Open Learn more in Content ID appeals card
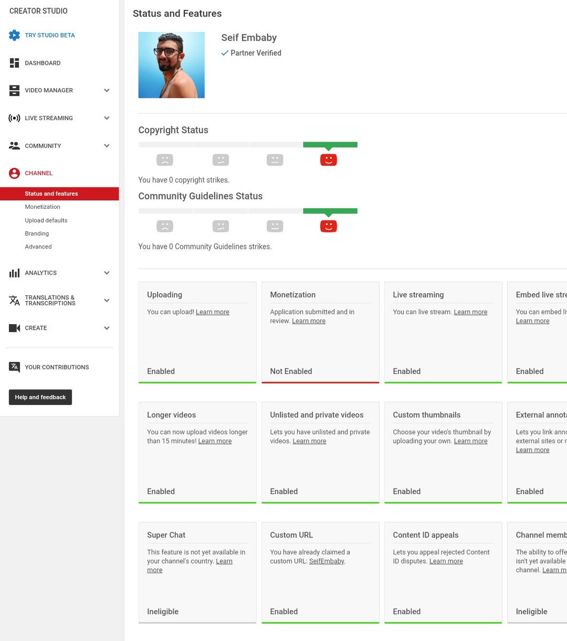The width and height of the screenshot is (567, 641). [x=446, y=561]
